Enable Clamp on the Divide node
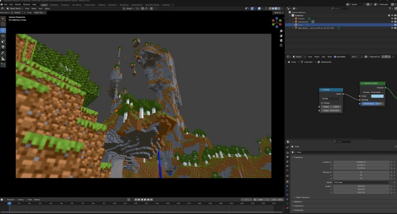397x214 pixels. pyautogui.click(x=322, y=103)
